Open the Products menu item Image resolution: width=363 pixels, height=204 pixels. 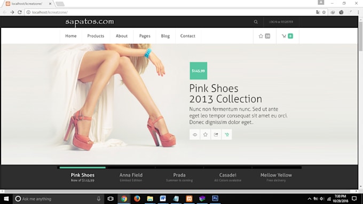click(96, 36)
